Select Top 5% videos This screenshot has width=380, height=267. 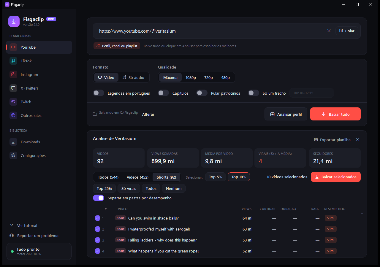[216, 177]
